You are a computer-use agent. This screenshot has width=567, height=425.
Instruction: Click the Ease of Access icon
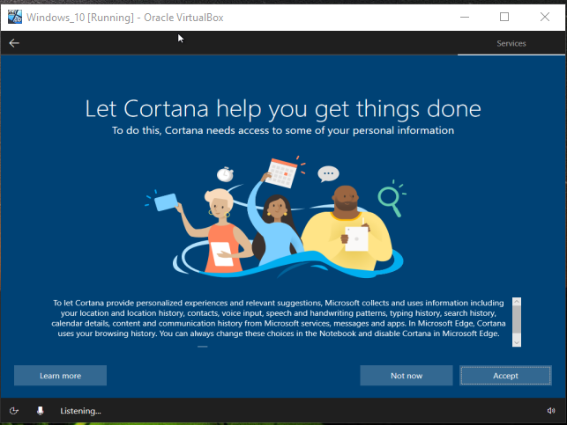click(x=14, y=411)
